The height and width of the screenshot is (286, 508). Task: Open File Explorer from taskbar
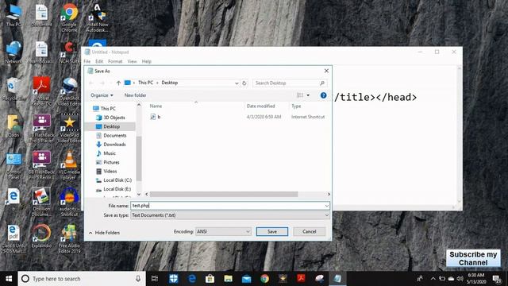[x=228, y=279]
